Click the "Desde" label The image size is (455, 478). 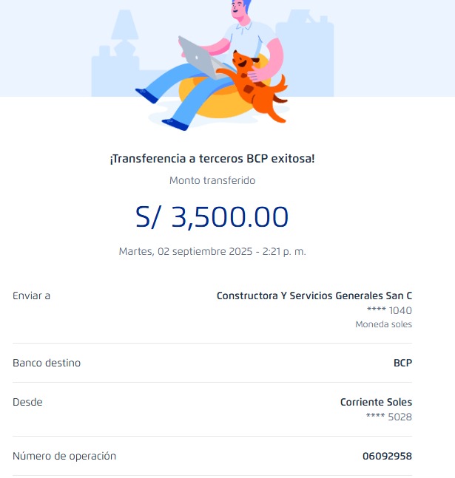tap(27, 402)
